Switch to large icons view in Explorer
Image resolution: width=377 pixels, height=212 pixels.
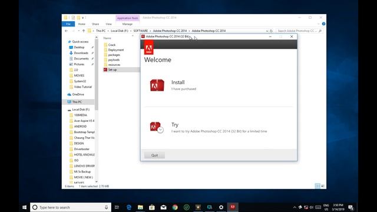coord(323,186)
